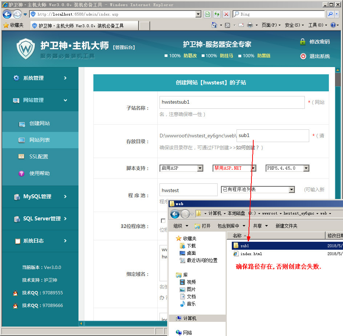Open the SSL配置 sidebar item
This screenshot has width=343, height=336.
tap(39, 157)
